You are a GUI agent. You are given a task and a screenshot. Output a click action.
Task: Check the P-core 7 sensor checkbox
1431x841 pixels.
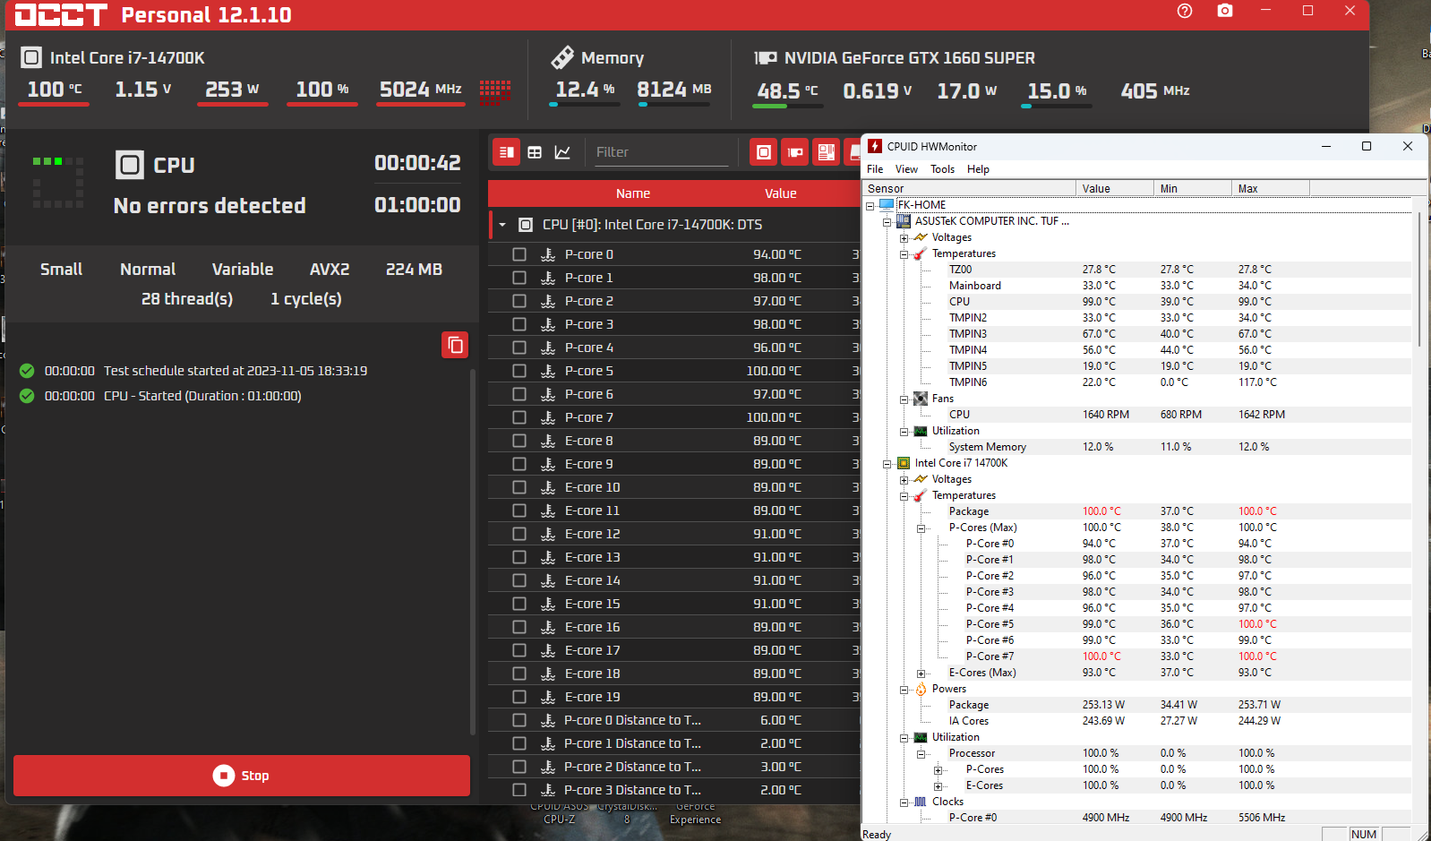(519, 417)
